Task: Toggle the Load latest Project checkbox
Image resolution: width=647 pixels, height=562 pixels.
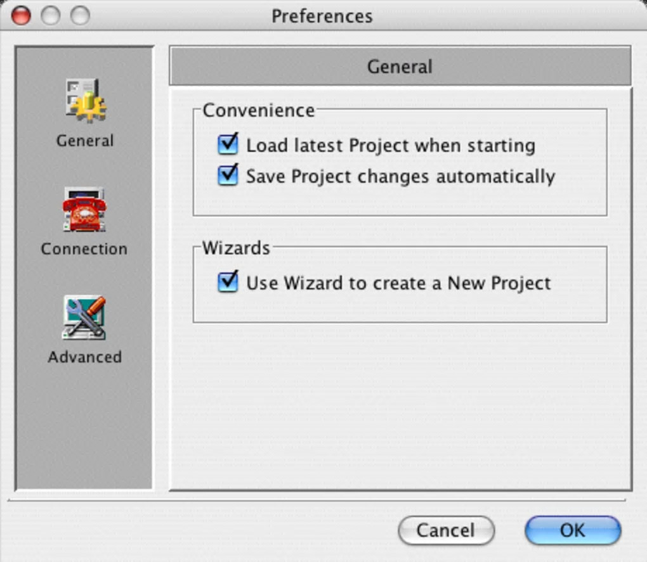Action: [x=227, y=144]
